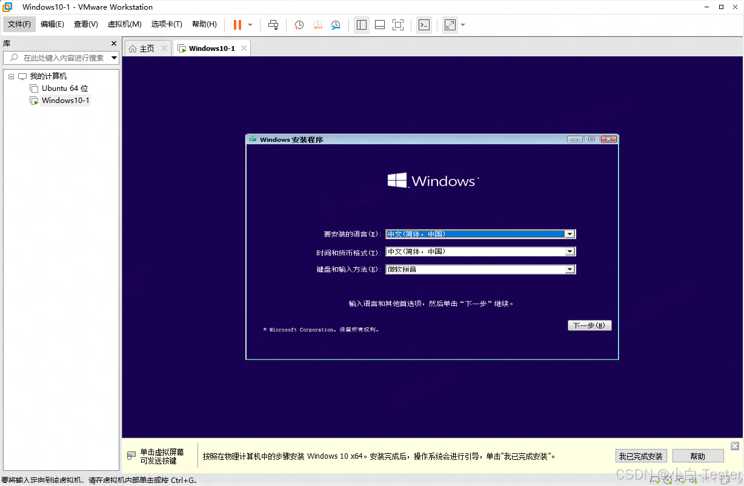This screenshot has height=486, width=744.
Task: Click the running VM icon beside Windows10-1
Action: click(x=34, y=101)
